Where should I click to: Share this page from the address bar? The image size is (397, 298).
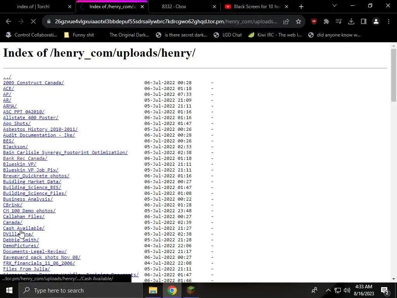[x=286, y=22]
